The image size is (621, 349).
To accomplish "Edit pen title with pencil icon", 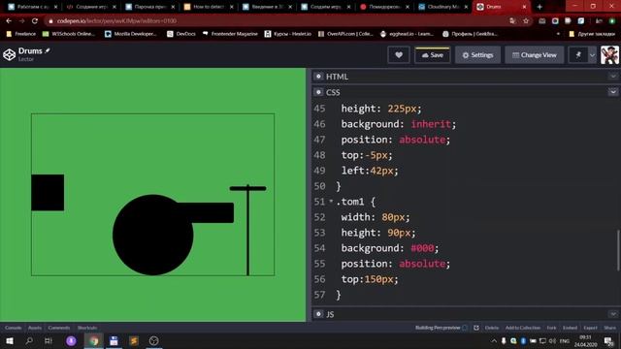I will [x=48, y=50].
